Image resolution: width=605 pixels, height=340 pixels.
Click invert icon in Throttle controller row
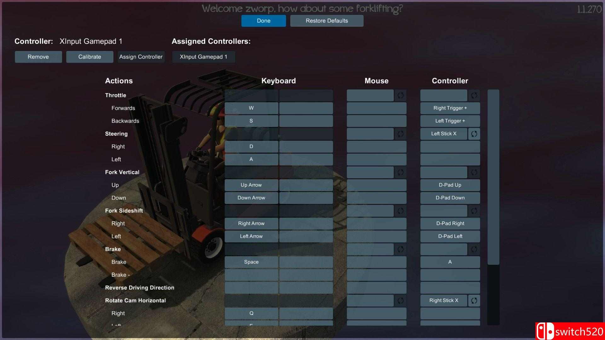474,95
